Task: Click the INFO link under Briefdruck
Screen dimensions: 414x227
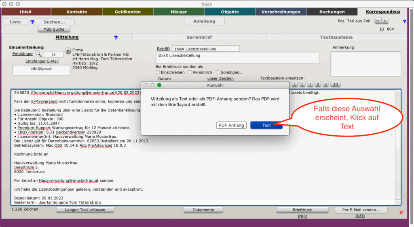Action: tap(302, 216)
